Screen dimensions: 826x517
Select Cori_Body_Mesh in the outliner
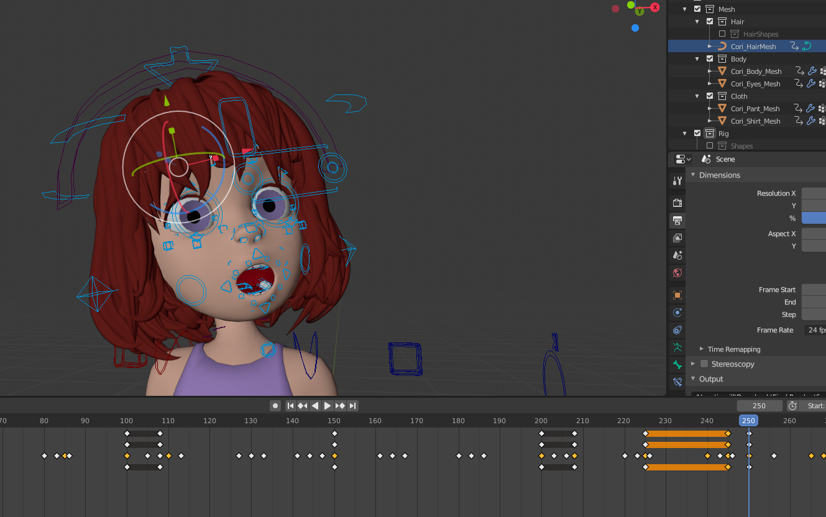[756, 71]
